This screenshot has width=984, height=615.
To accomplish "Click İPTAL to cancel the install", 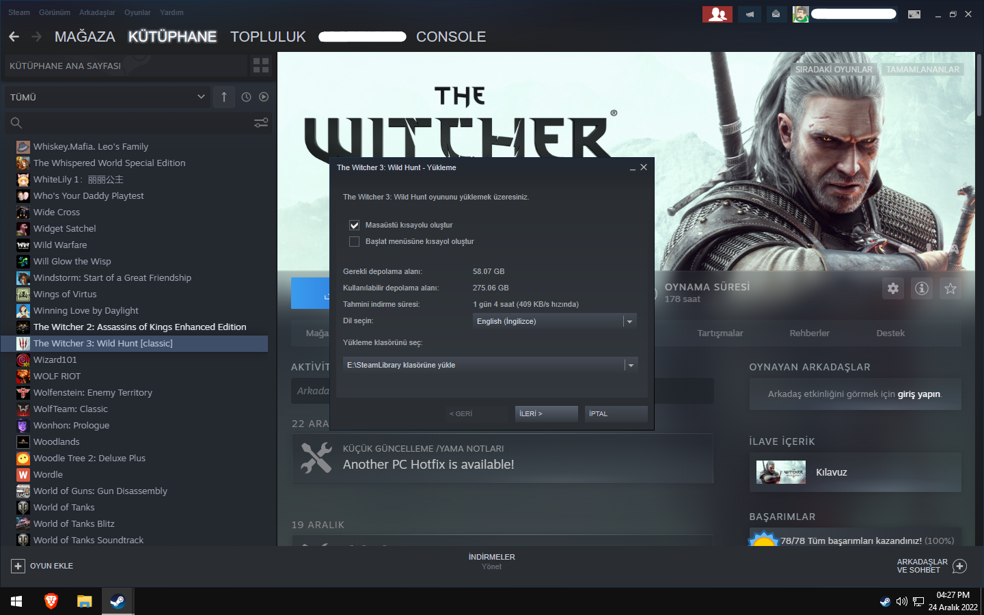I will pos(616,413).
